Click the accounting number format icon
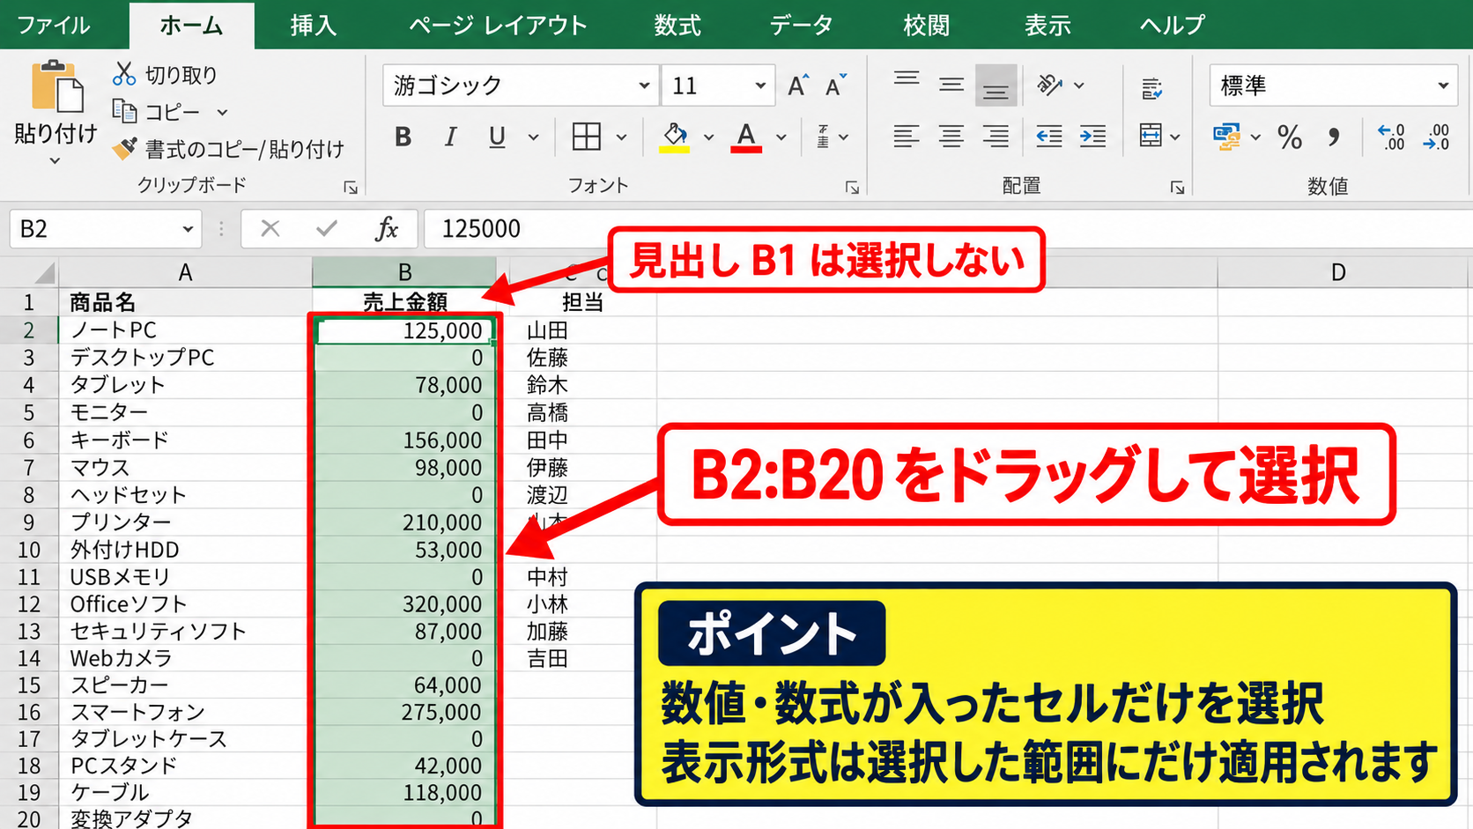Viewport: 1473px width, 829px height. (x=1226, y=137)
